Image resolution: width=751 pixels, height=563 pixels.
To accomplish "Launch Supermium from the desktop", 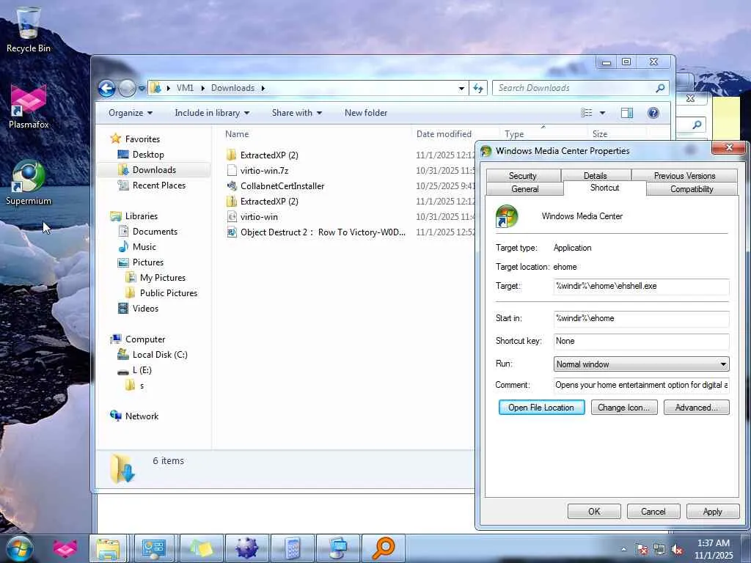I will (x=29, y=183).
